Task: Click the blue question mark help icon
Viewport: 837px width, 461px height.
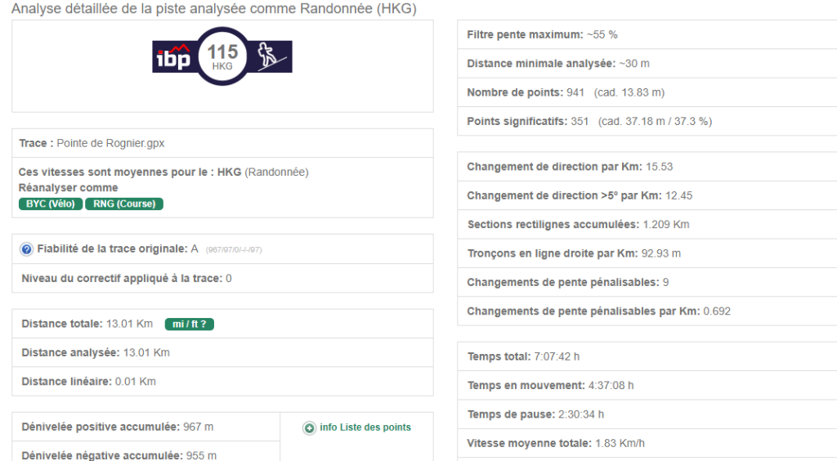Action: (x=26, y=249)
